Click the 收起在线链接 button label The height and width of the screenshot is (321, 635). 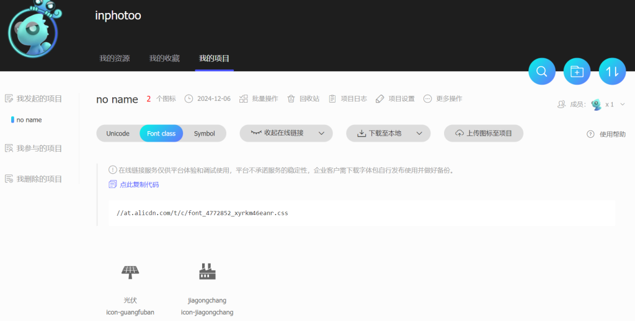pyautogui.click(x=284, y=133)
